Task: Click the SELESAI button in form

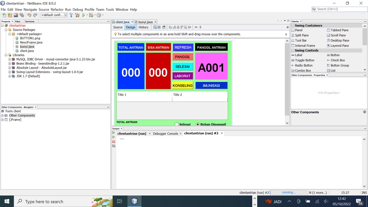Action: coord(182,67)
